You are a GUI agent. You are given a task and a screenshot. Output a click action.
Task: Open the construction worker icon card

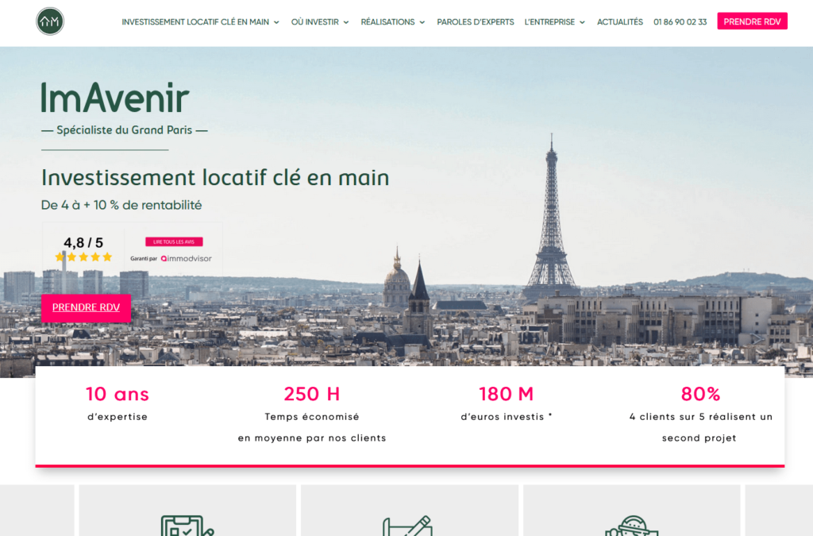pos(631,511)
